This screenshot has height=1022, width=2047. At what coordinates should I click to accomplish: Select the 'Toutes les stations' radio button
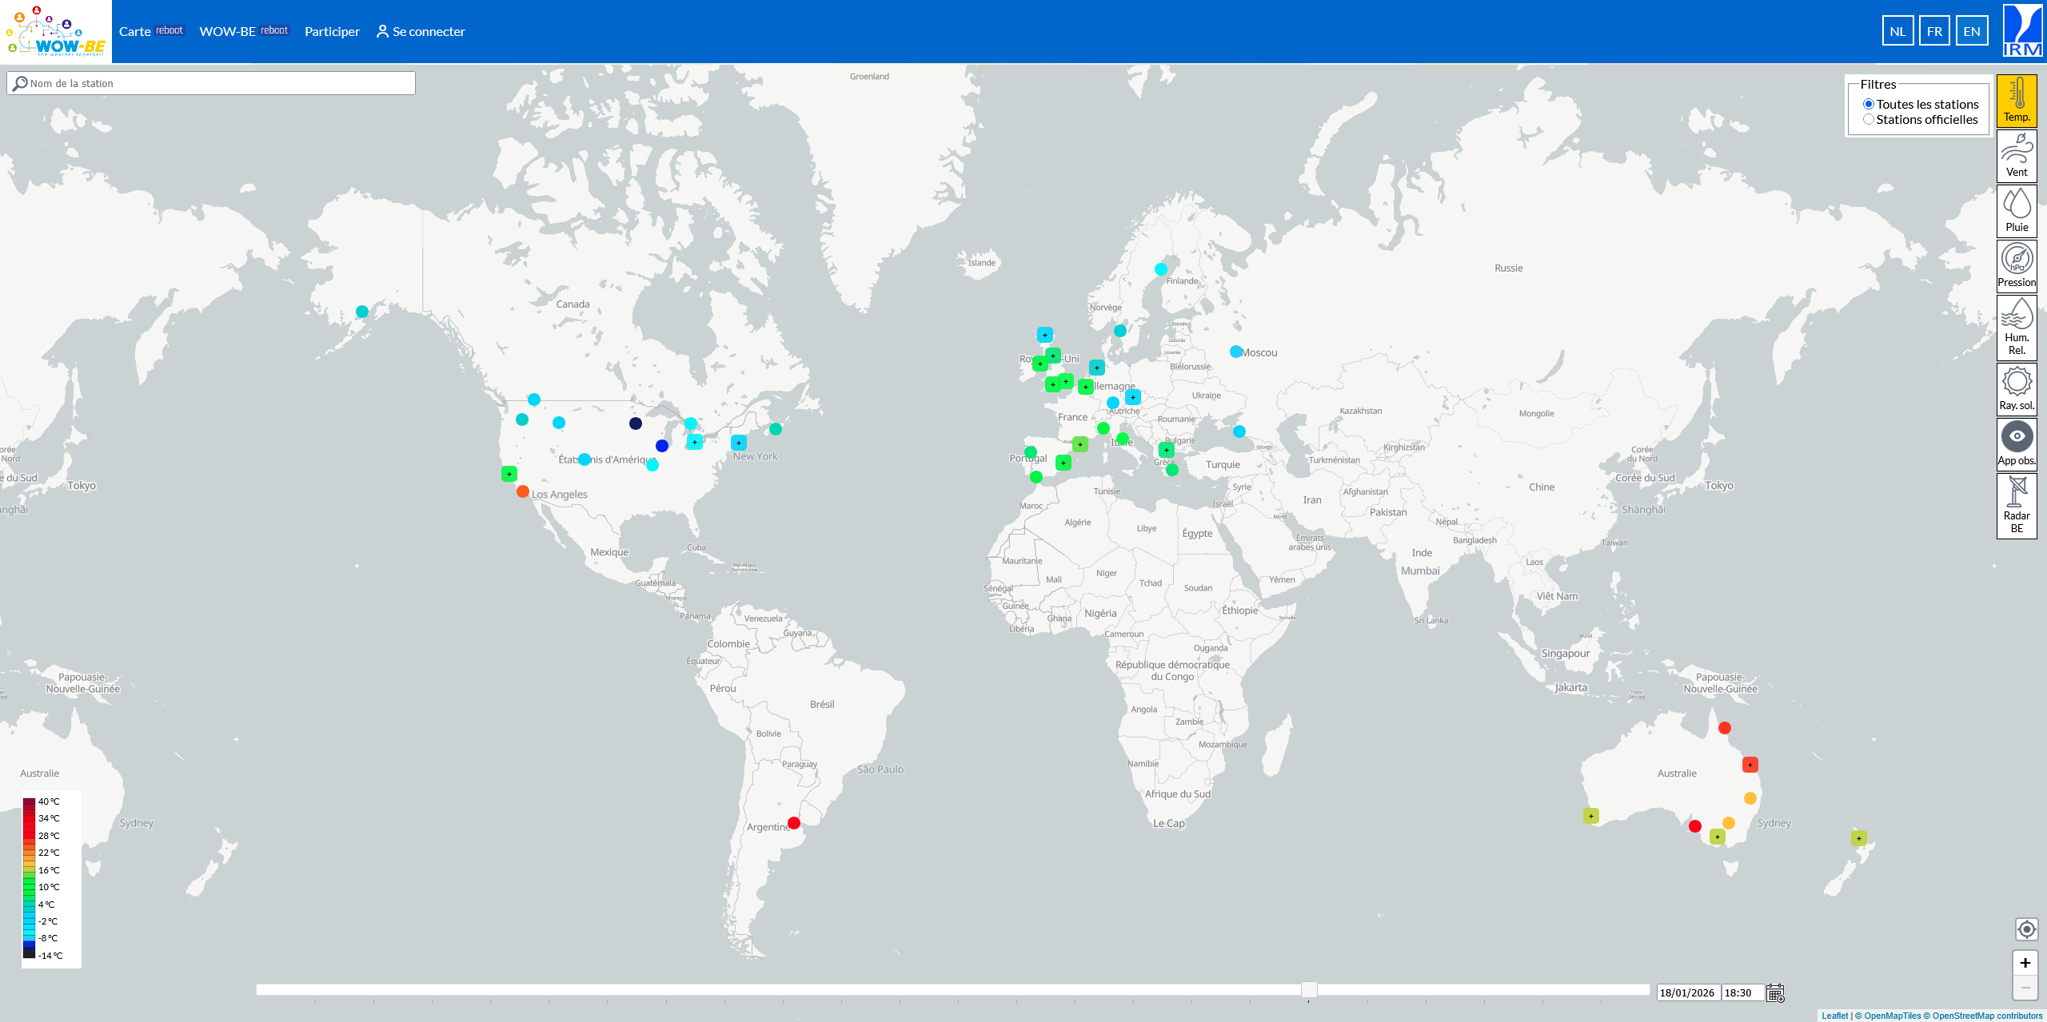pos(1869,105)
